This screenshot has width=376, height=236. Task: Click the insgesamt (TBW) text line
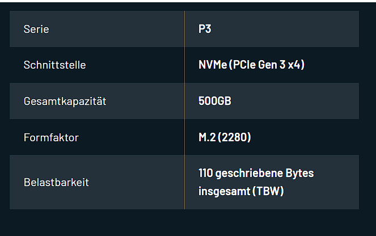(241, 191)
